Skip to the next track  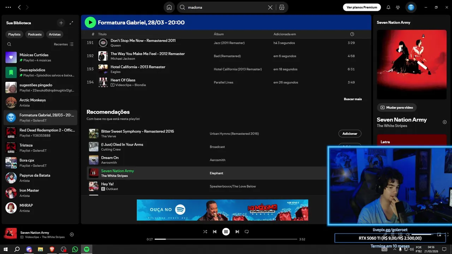click(237, 232)
